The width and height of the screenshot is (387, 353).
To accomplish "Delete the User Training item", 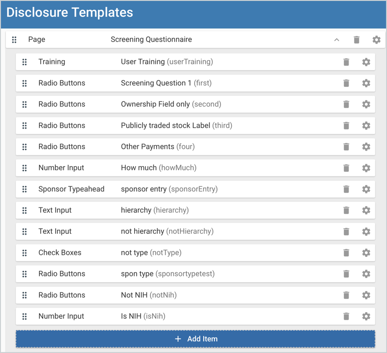I will coord(346,62).
